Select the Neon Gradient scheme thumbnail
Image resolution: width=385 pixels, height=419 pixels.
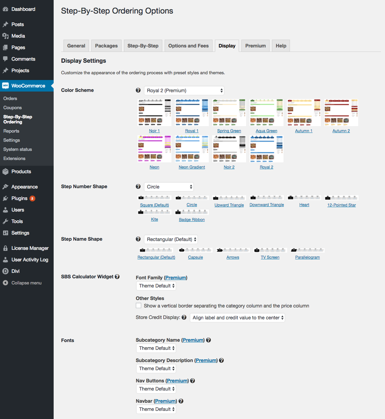(x=192, y=149)
